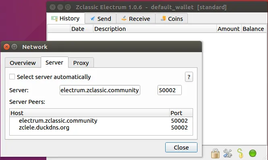Click the Server hostname input field
Viewport: 268px width, 160px height.
click(x=100, y=90)
